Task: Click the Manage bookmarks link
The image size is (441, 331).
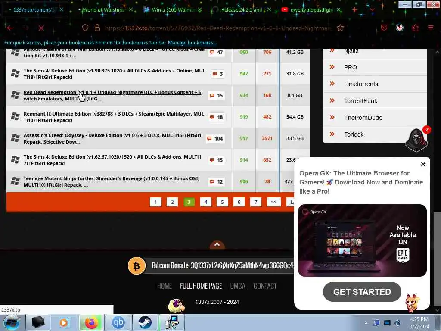Action: pyautogui.click(x=193, y=43)
